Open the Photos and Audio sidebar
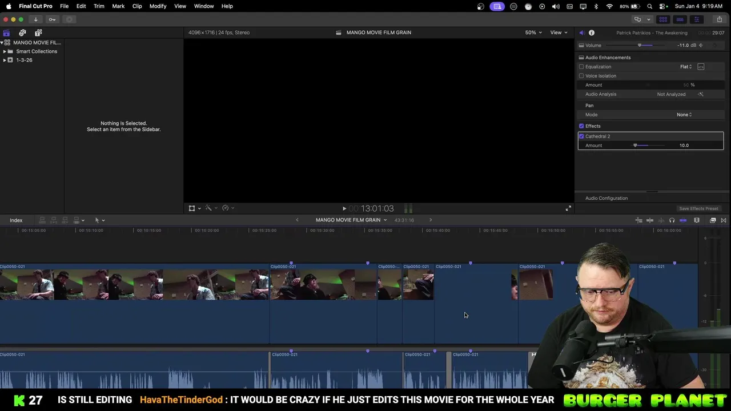The height and width of the screenshot is (411, 731). click(x=22, y=33)
